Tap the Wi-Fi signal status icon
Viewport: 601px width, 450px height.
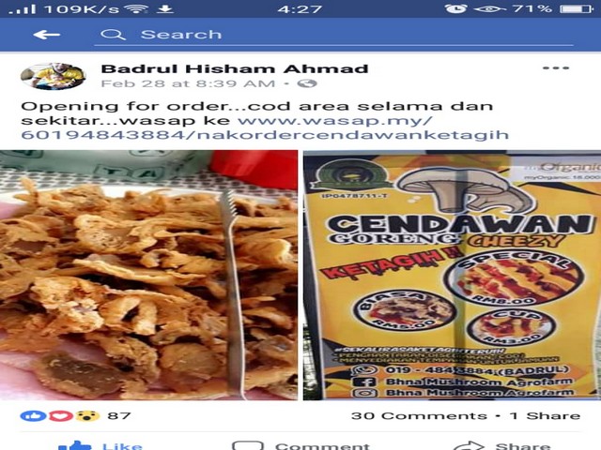coord(135,8)
